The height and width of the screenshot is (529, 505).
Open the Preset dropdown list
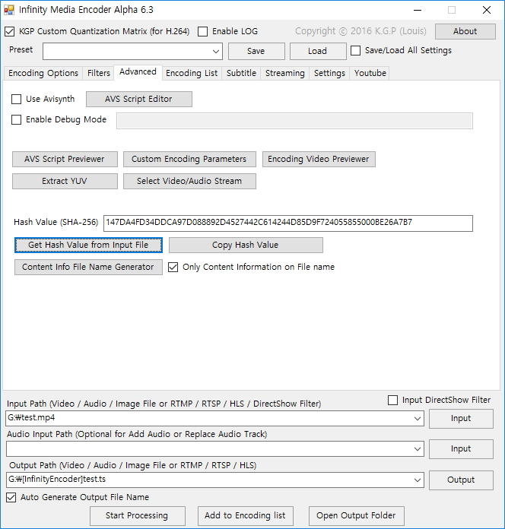(216, 51)
